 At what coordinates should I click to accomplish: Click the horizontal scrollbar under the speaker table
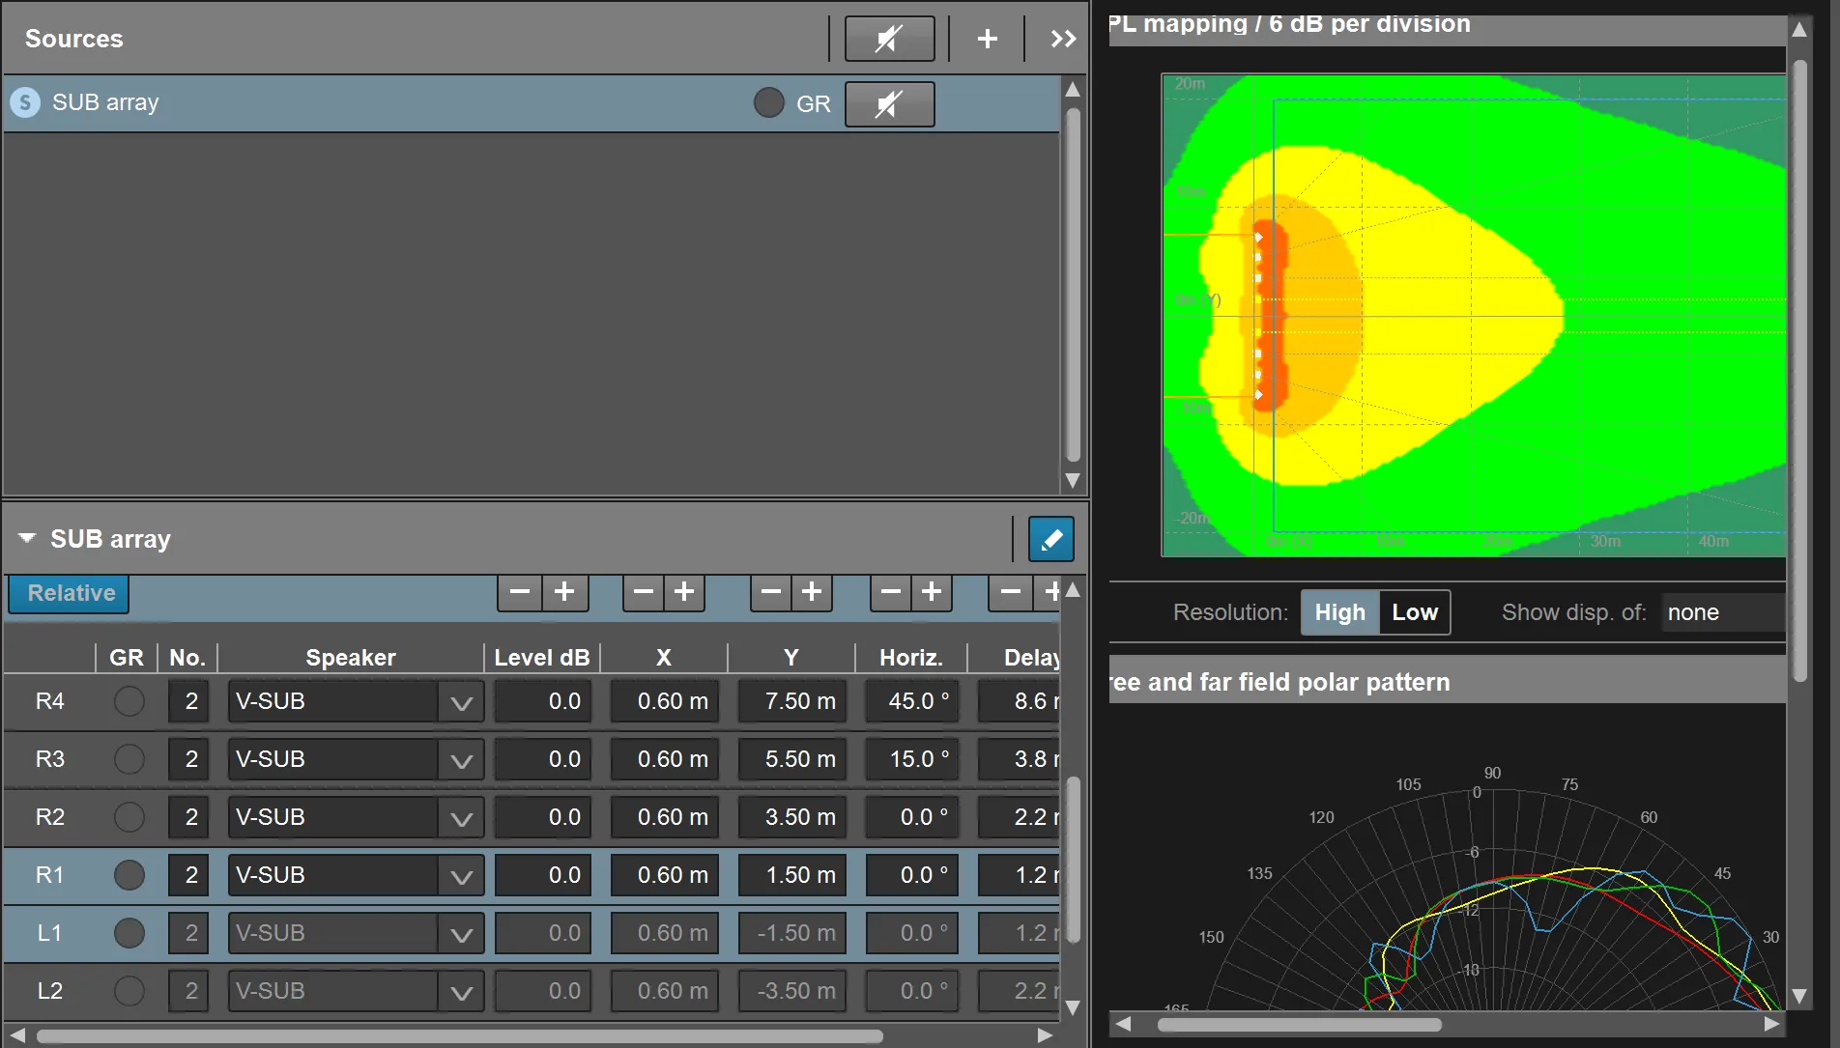click(459, 1036)
